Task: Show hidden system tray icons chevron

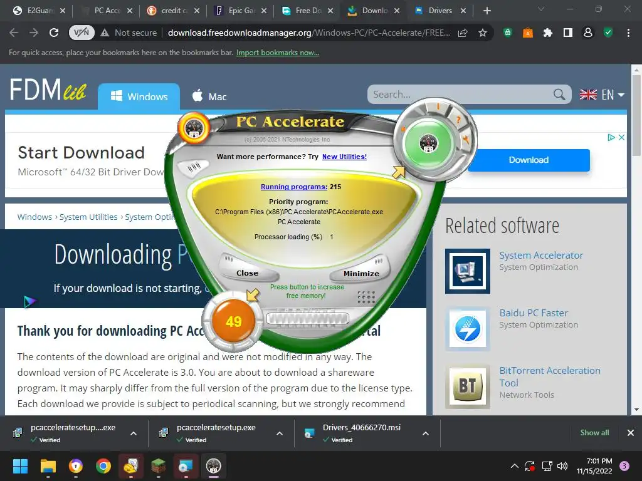Action: click(x=514, y=466)
